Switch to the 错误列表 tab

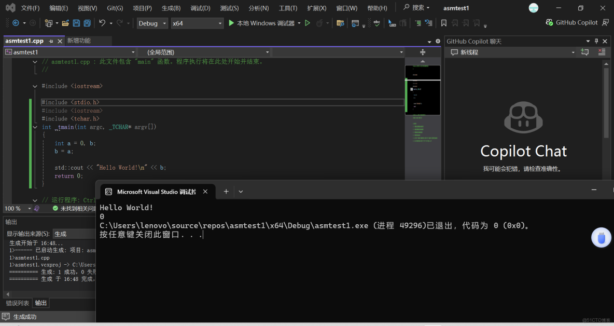tap(18, 303)
